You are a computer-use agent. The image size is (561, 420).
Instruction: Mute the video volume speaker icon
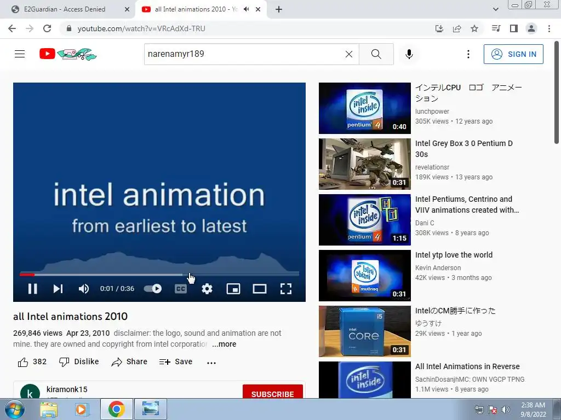pos(84,289)
